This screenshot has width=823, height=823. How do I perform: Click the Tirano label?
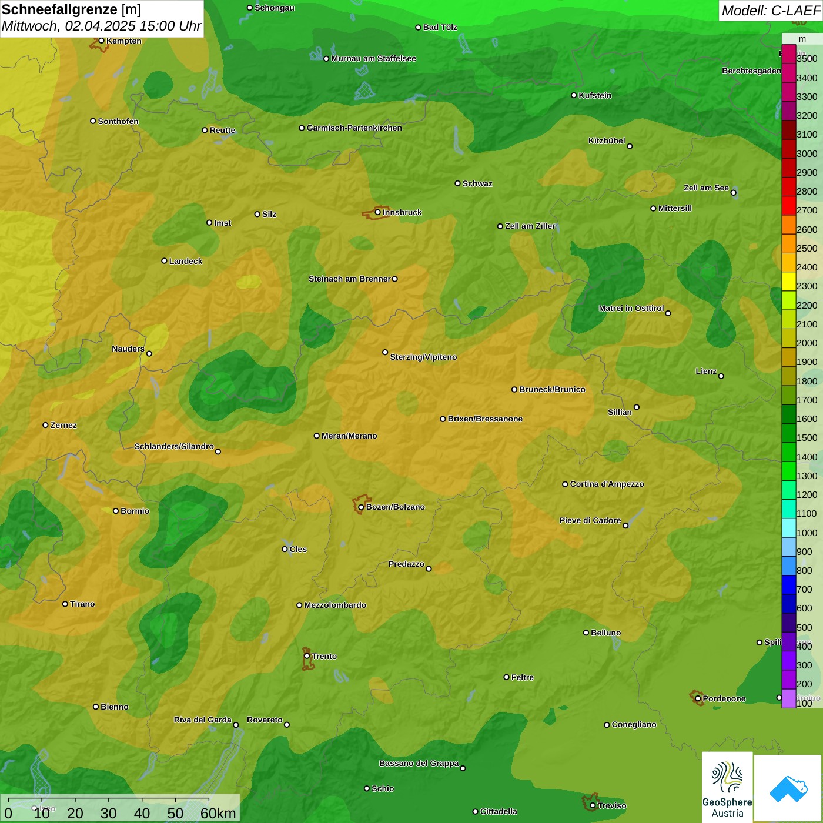82,604
